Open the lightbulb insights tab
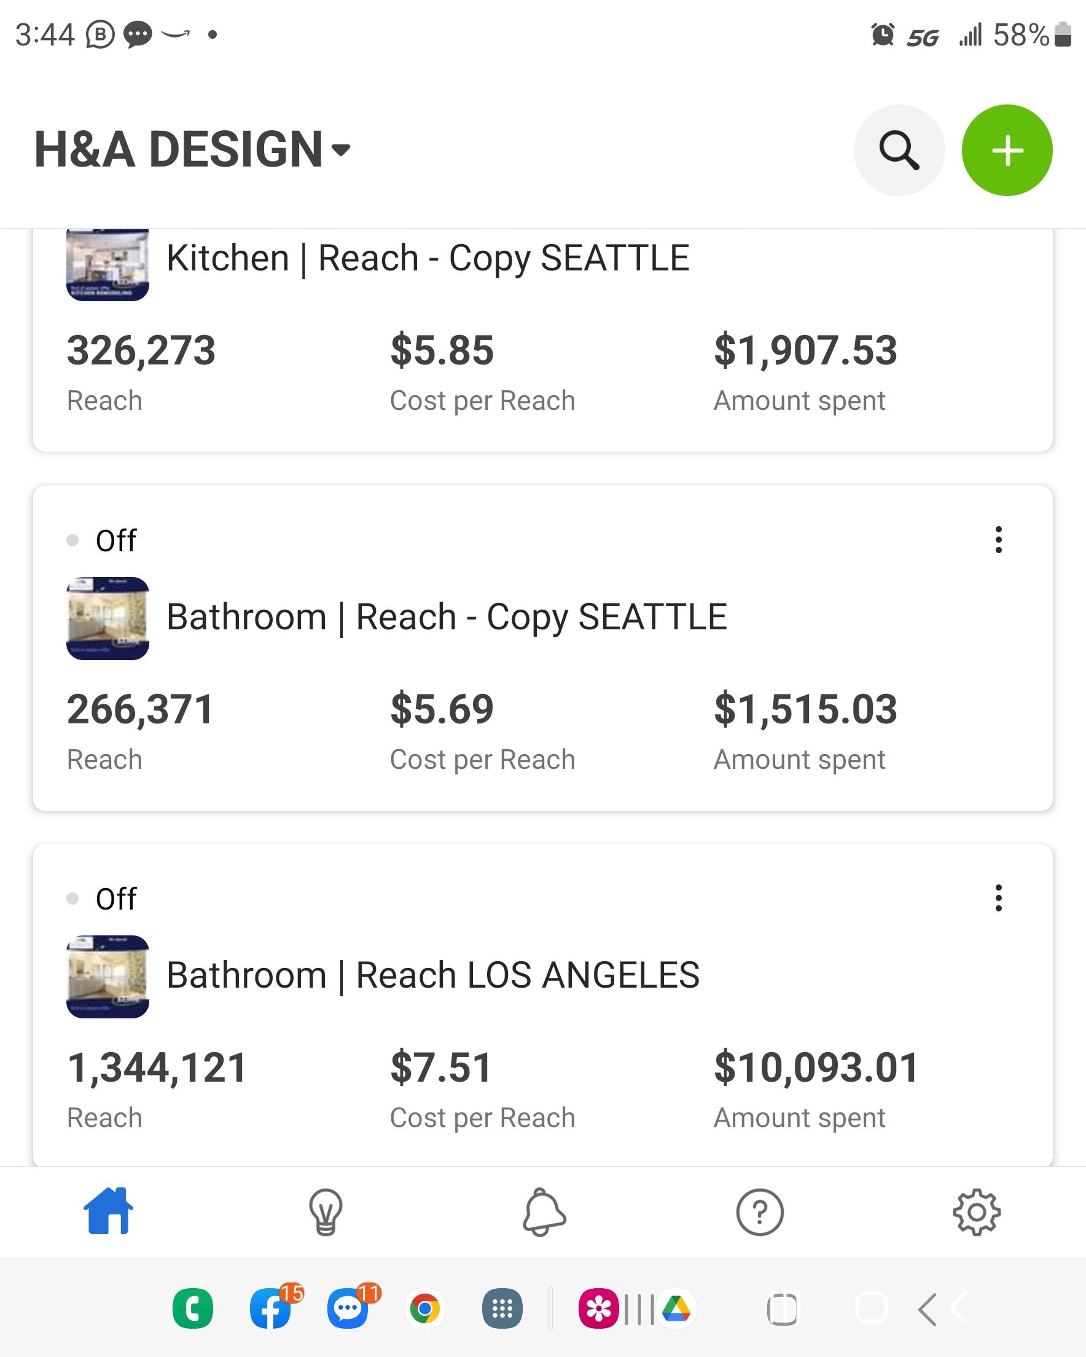1086x1357 pixels. [x=326, y=1211]
